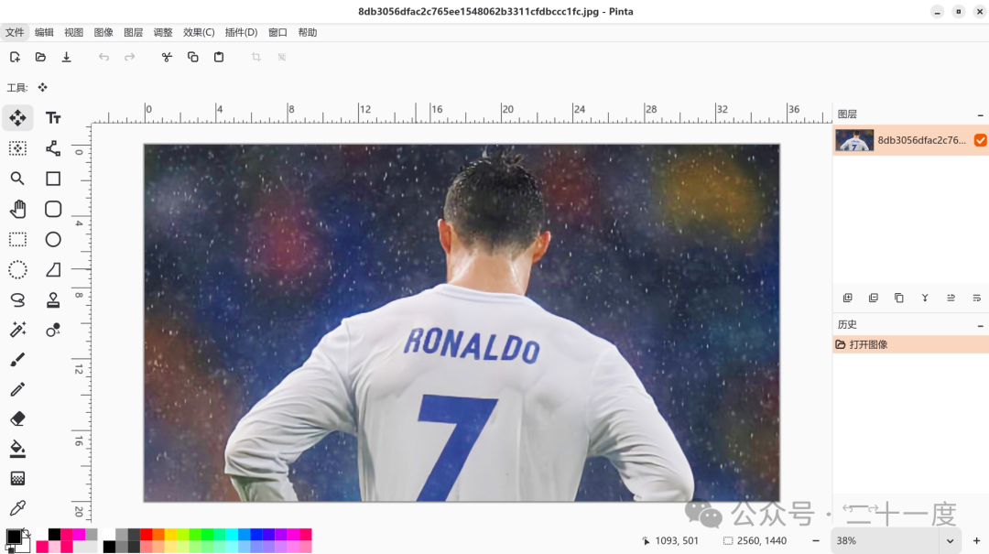This screenshot has width=989, height=554.
Task: Merge layer down
Action: point(925,298)
